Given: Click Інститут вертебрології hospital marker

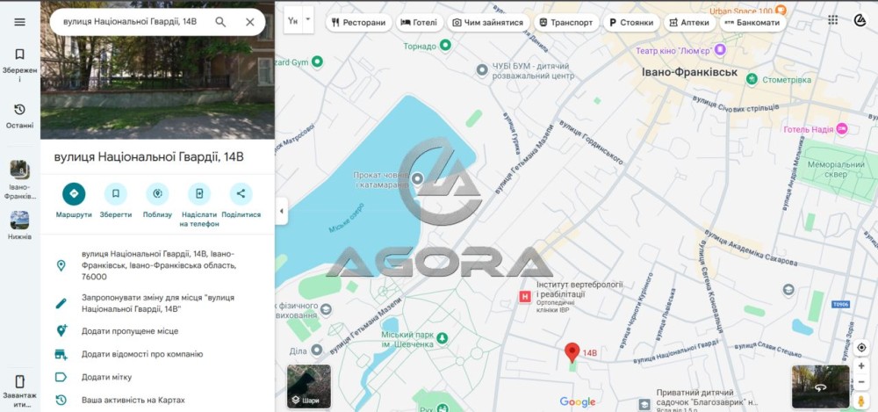Looking at the screenshot, I should tap(525, 297).
